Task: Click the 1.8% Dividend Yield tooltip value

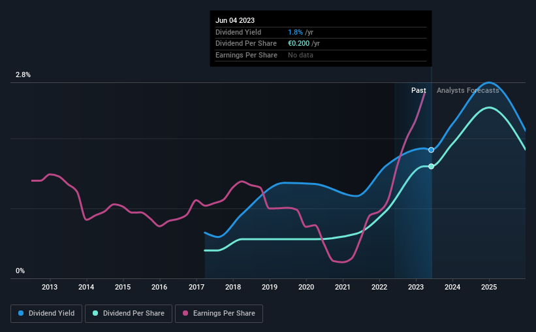Action: (x=295, y=32)
